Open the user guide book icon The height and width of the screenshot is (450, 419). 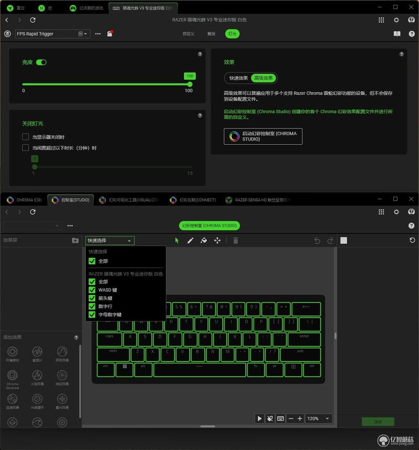point(397,34)
